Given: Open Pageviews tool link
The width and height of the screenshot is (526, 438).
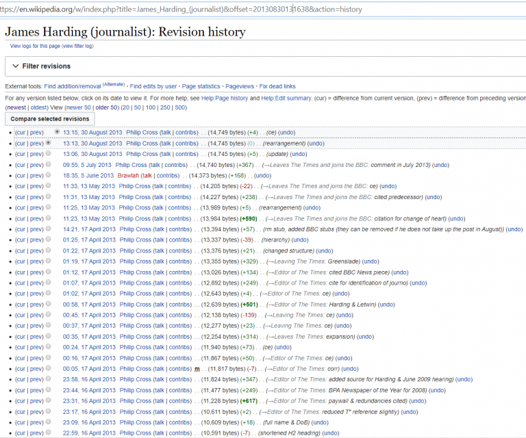Looking at the screenshot, I should [240, 86].
